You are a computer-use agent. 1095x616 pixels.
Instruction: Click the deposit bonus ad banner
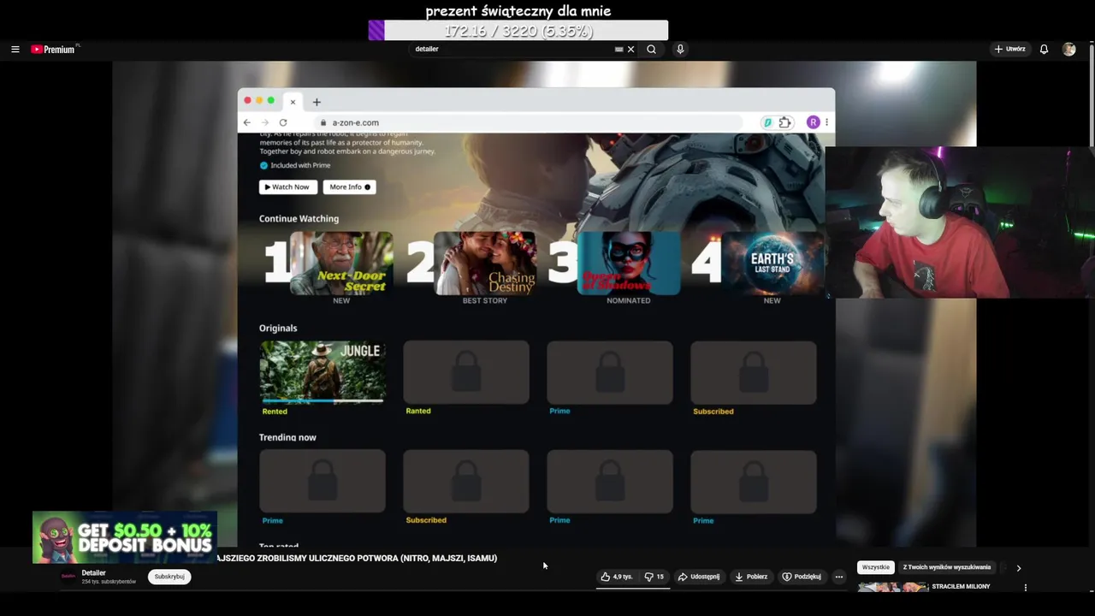coord(124,538)
